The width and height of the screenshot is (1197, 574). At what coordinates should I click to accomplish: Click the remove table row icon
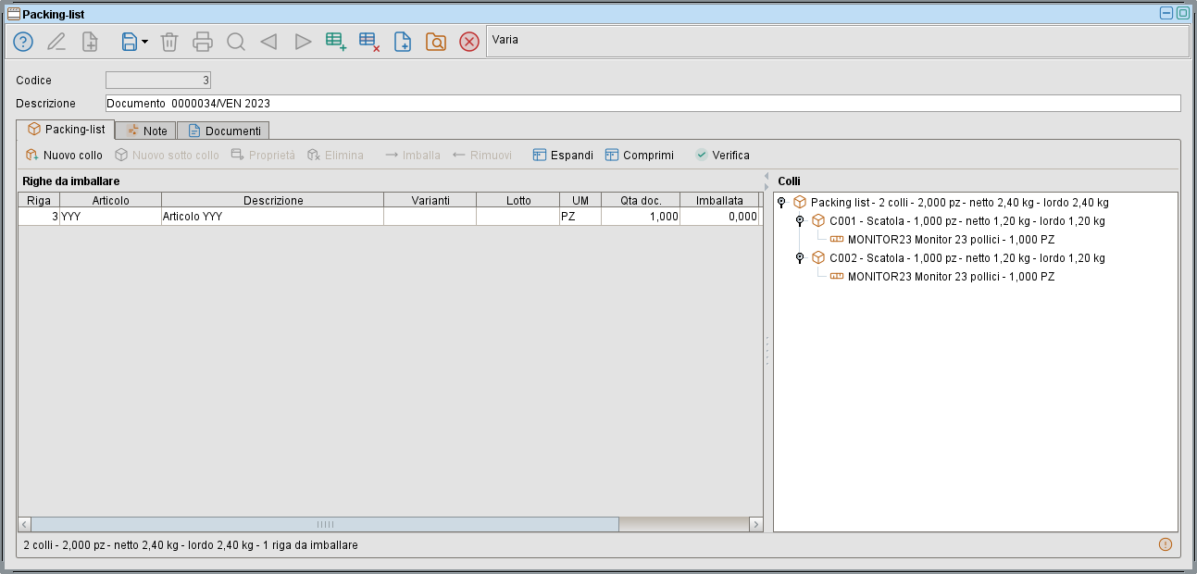point(369,42)
